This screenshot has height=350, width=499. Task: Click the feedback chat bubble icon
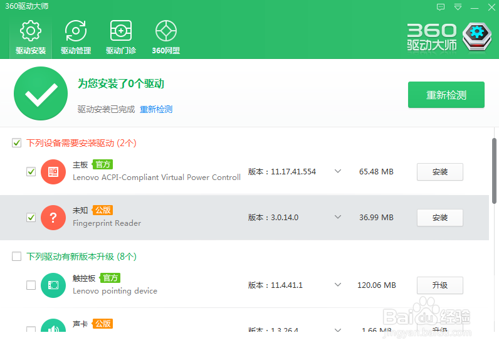441,7
